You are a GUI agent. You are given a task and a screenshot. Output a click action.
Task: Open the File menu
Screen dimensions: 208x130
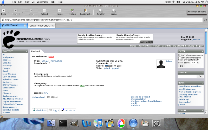(14, 2)
